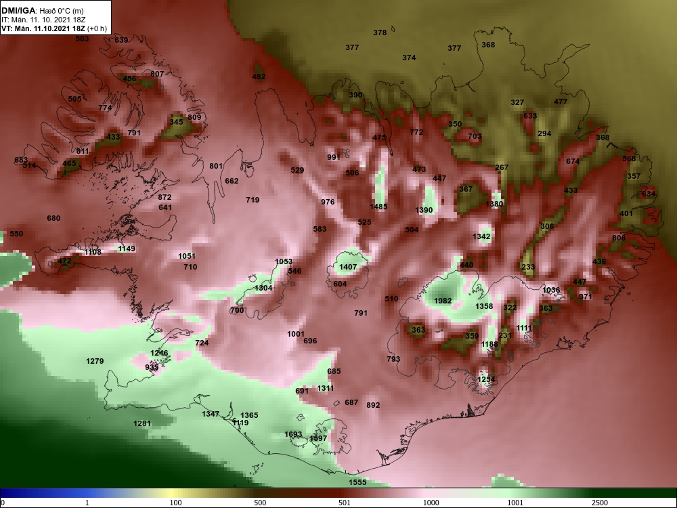This screenshot has height=508, width=677.
Task: Click the 294 value on the map
Action: 544,133
